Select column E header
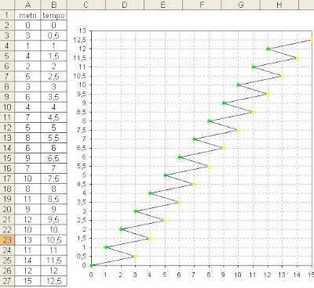314x288 pixels. click(163, 5)
